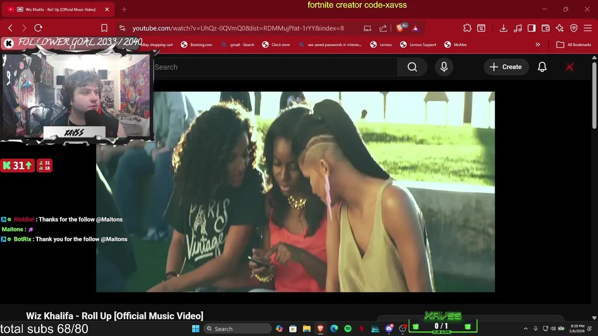The width and height of the screenshot is (598, 336).
Task: Click the music video player
Action: coord(295,192)
